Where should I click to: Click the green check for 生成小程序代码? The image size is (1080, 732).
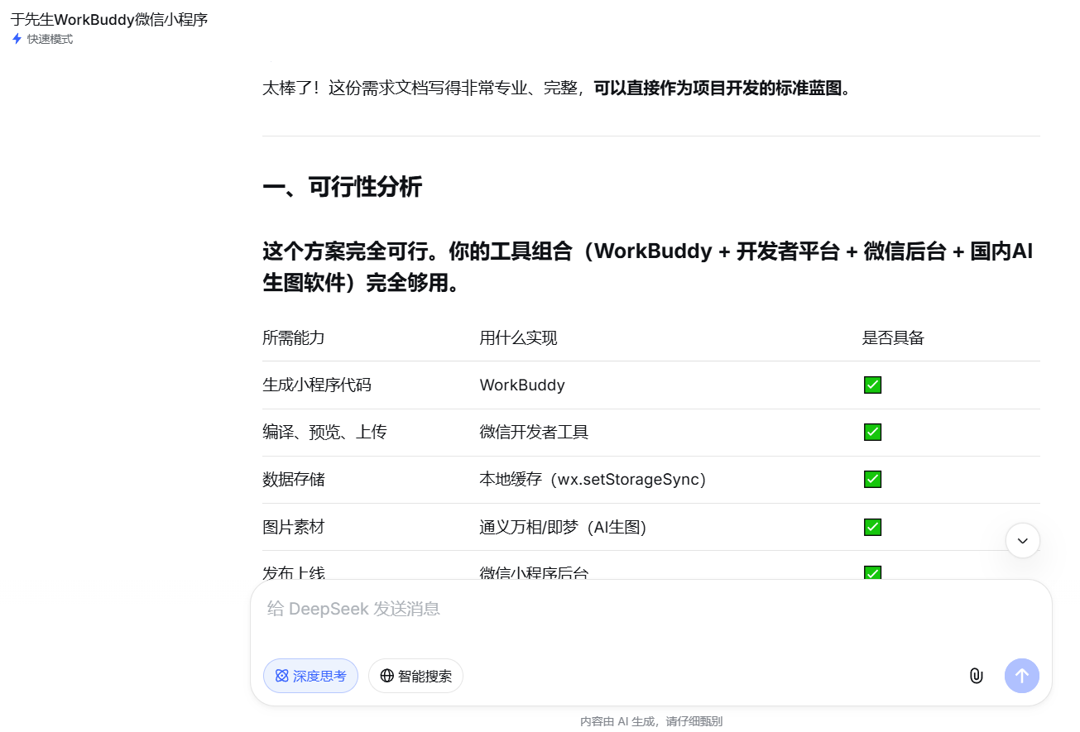(x=872, y=385)
